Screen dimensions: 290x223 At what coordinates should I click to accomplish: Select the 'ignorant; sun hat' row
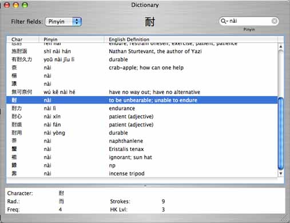(x=142, y=157)
